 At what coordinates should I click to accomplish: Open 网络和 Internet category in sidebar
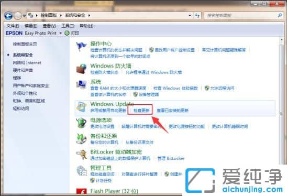27,63
